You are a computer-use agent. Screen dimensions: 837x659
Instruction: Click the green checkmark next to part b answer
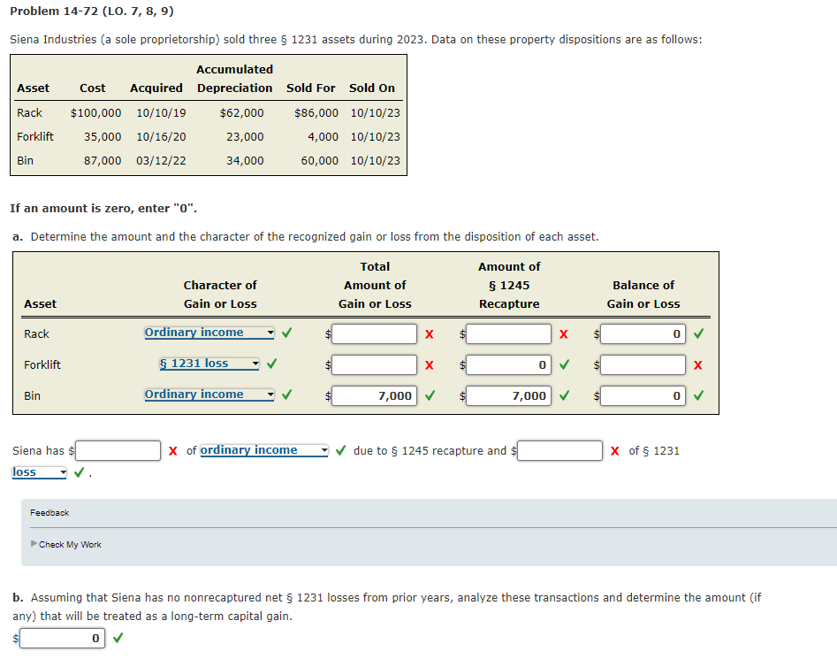pos(117,638)
